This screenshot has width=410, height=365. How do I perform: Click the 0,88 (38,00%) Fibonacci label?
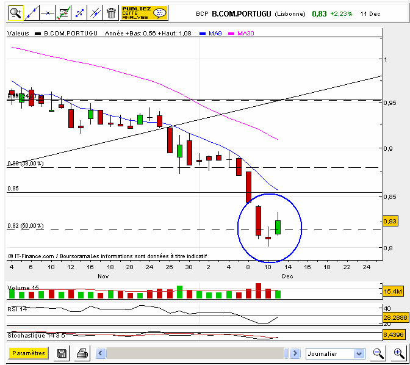click(x=26, y=164)
